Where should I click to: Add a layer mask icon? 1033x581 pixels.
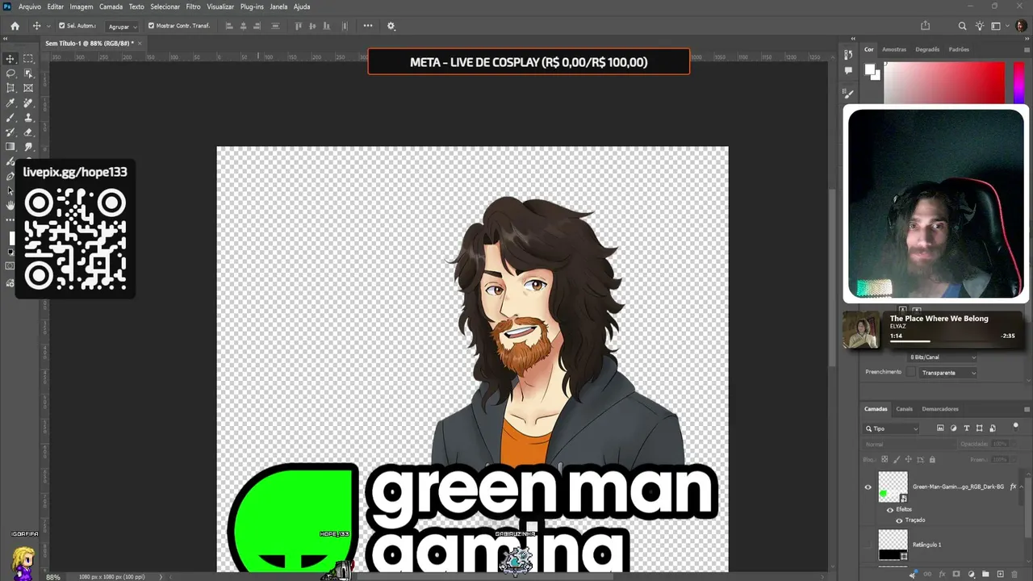[x=957, y=575]
